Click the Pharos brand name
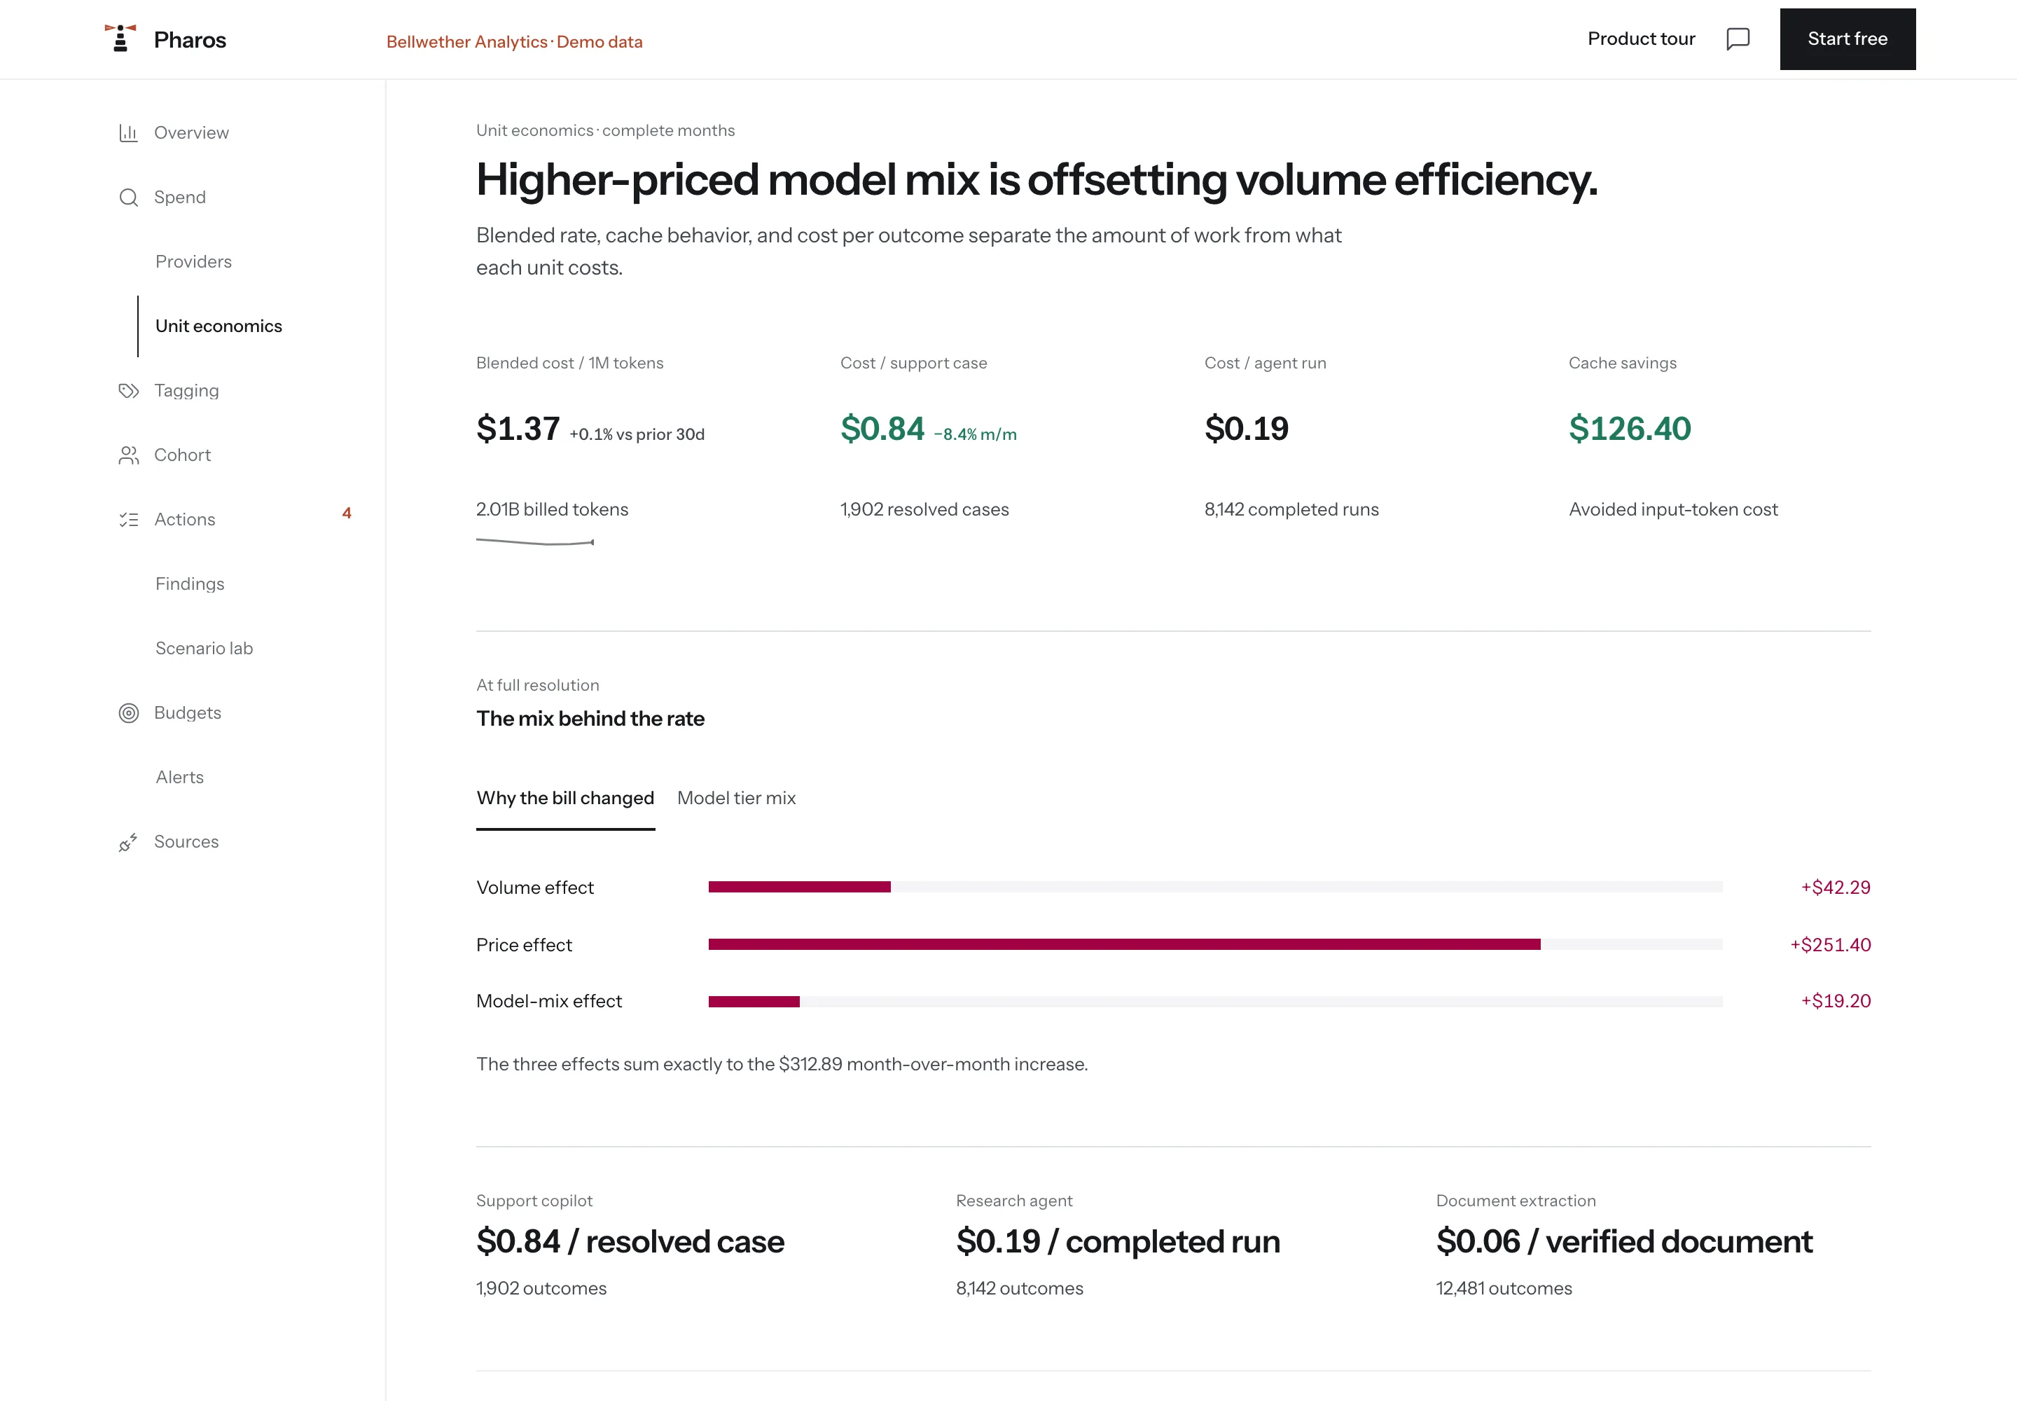 pyautogui.click(x=190, y=39)
